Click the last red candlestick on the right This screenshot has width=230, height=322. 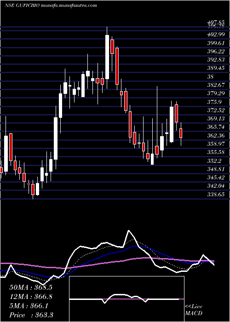[x=181, y=133]
